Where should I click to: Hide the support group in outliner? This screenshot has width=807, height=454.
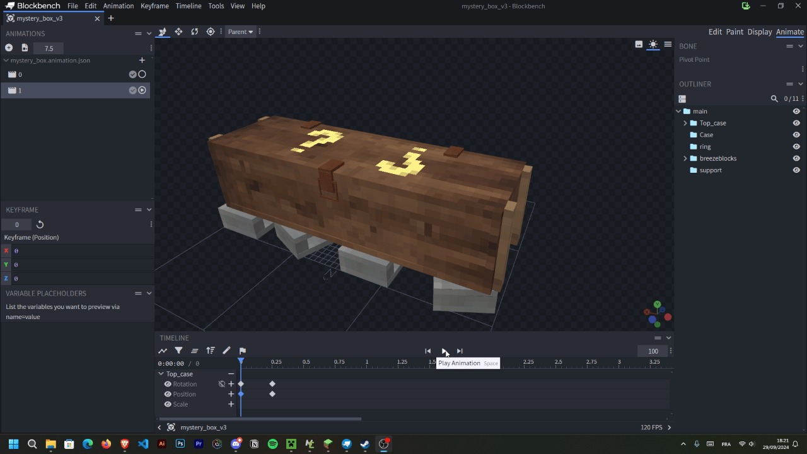[x=796, y=170]
